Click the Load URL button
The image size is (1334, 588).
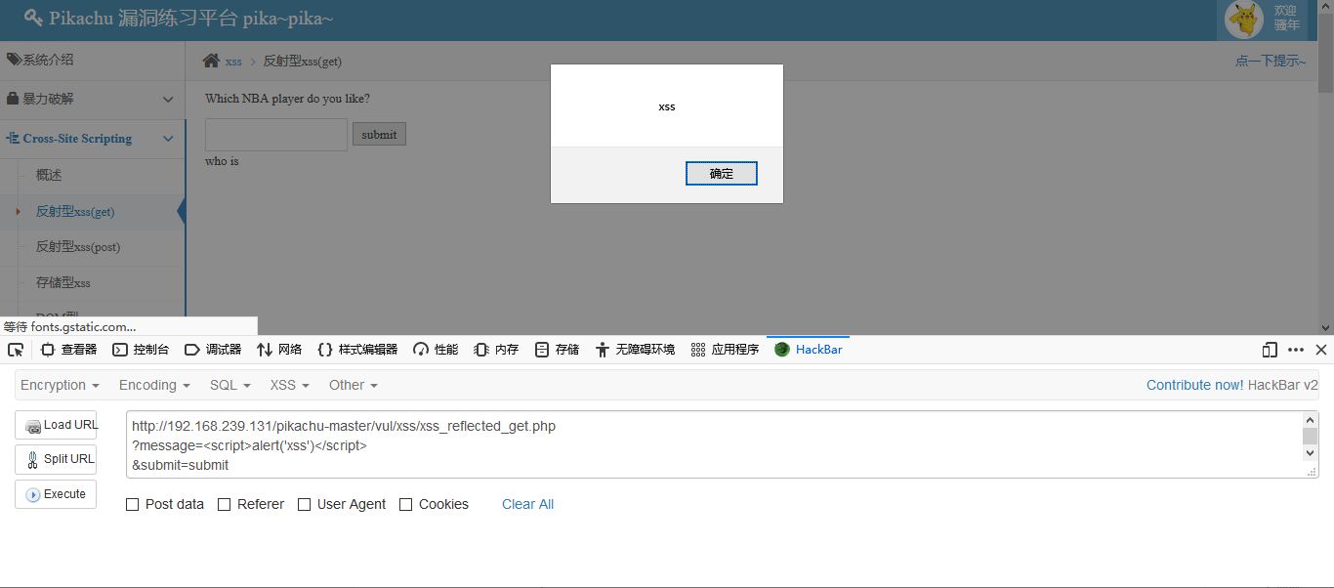56,425
